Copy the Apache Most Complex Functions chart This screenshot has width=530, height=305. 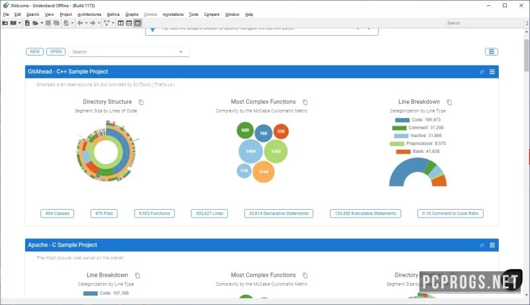[305, 275]
